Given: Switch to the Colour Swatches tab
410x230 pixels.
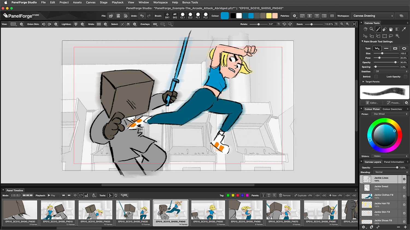Looking at the screenshot, I should (392, 109).
